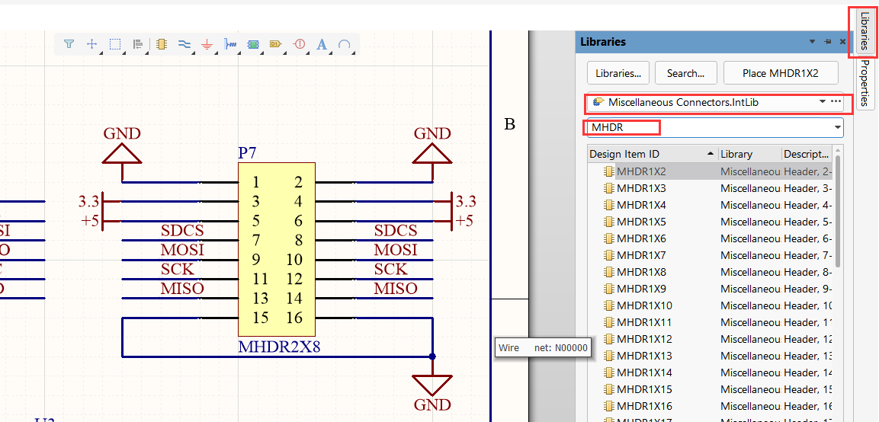Select the MHDR1X5 component row
Screen dimensions: 879x422
(x=710, y=222)
